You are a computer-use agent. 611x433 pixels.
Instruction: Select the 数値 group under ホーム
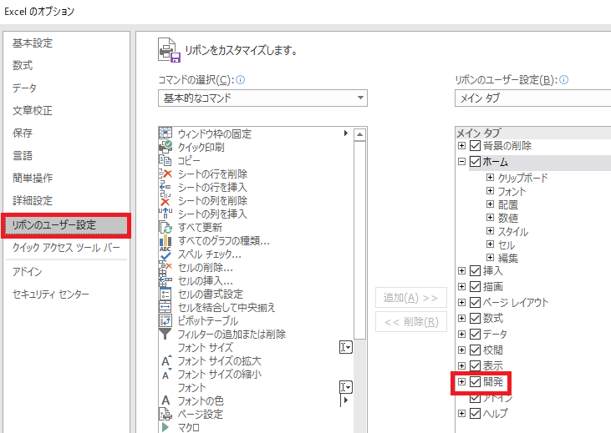(508, 218)
